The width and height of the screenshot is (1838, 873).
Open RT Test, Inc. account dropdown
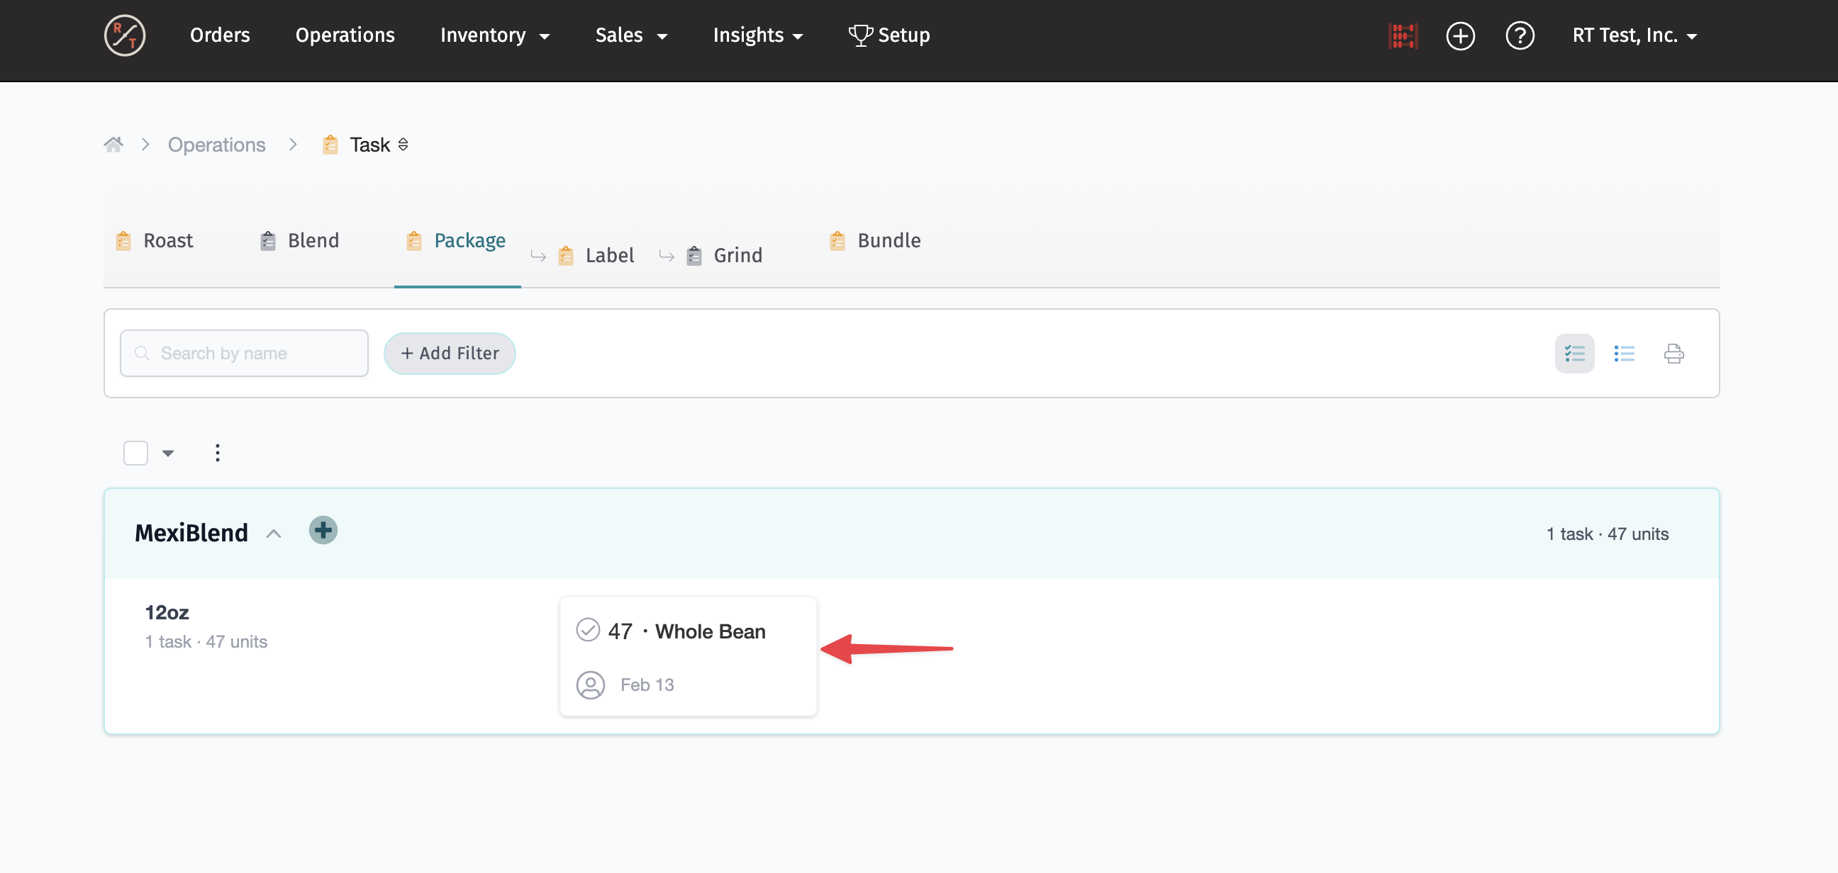1634,35
